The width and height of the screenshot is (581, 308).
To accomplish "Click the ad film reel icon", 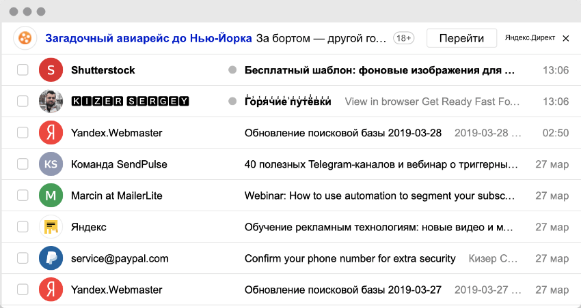I will [x=25, y=37].
